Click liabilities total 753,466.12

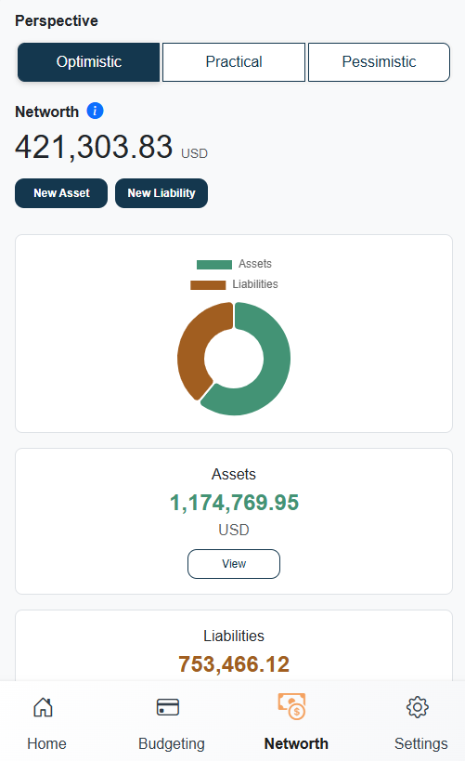(234, 664)
